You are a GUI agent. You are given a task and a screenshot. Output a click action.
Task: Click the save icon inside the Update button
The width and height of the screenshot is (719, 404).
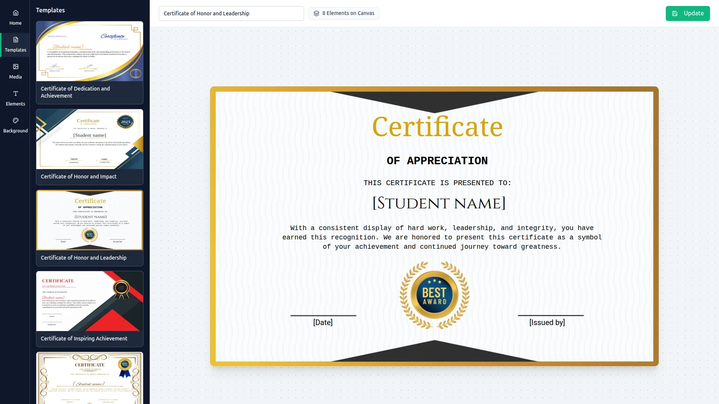(x=675, y=13)
